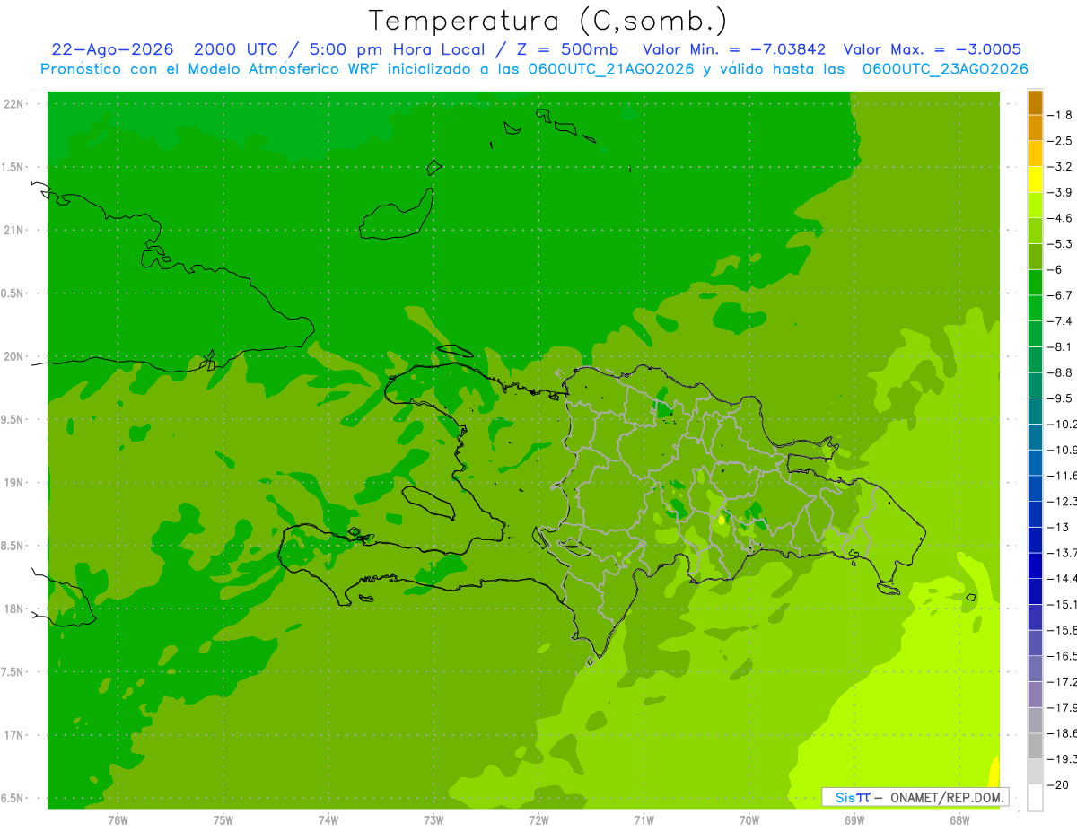Click the '-2.5' colorbar value
Image resolution: width=1077 pixels, height=832 pixels.
tap(1059, 141)
